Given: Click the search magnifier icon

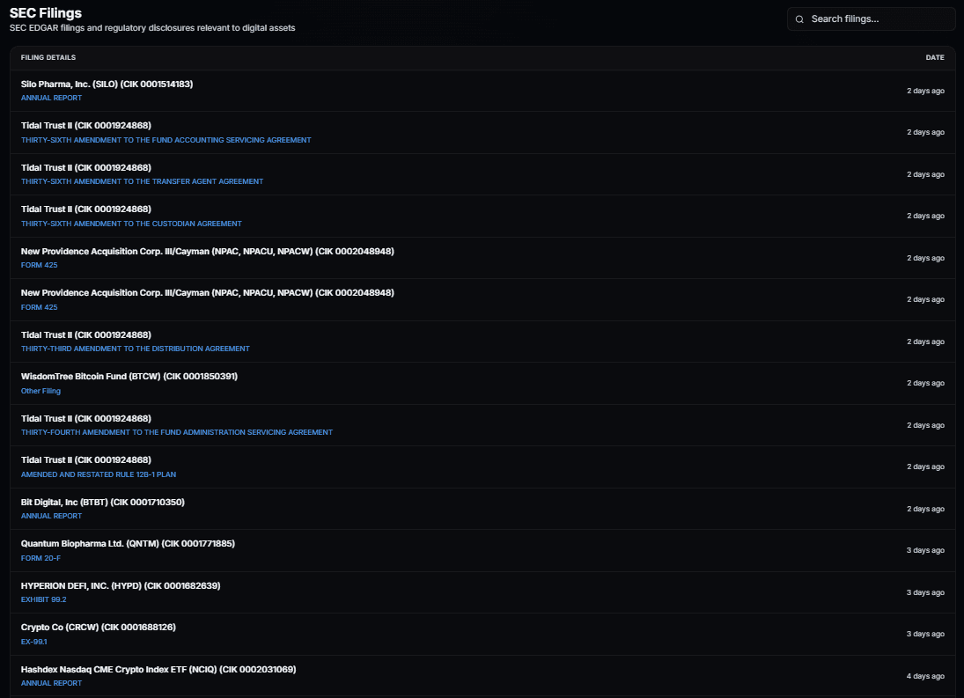Looking at the screenshot, I should tap(799, 19).
